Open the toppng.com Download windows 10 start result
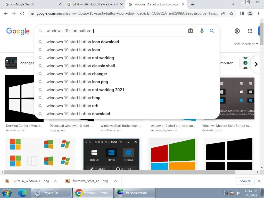The image size is (264, 198). [71, 128]
